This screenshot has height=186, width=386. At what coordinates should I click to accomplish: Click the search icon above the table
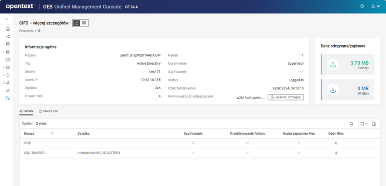[351, 124]
